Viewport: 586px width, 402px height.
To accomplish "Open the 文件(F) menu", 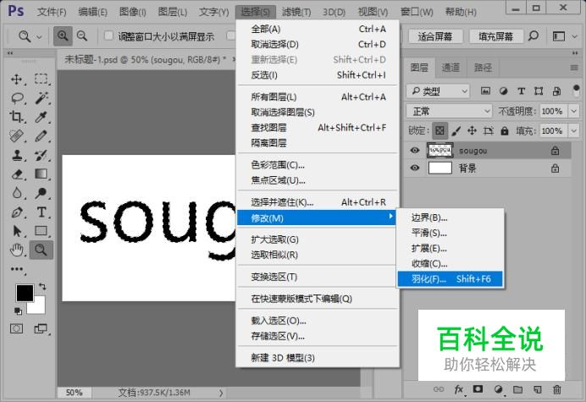I will coord(52,12).
